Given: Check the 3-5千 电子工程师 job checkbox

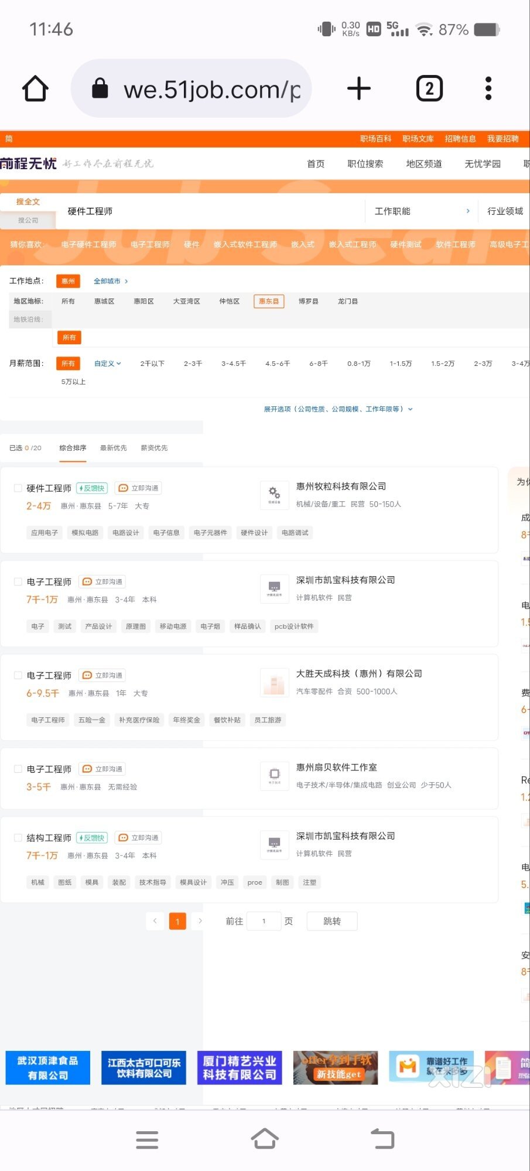Looking at the screenshot, I should click(x=18, y=769).
